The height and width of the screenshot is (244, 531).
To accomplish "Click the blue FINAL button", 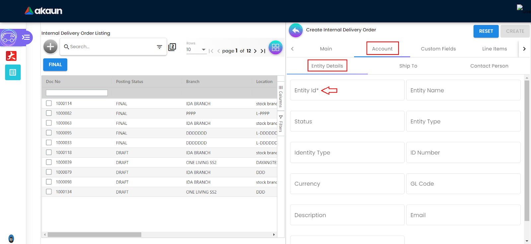I will (x=55, y=65).
